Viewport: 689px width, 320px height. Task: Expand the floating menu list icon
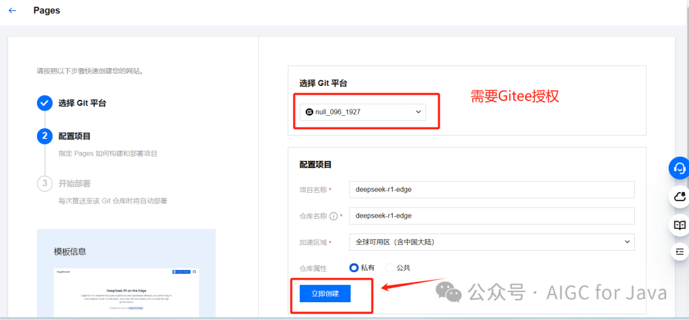pos(679,252)
